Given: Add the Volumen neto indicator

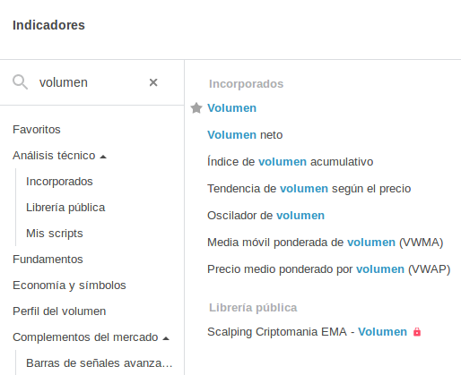Looking at the screenshot, I should point(245,135).
